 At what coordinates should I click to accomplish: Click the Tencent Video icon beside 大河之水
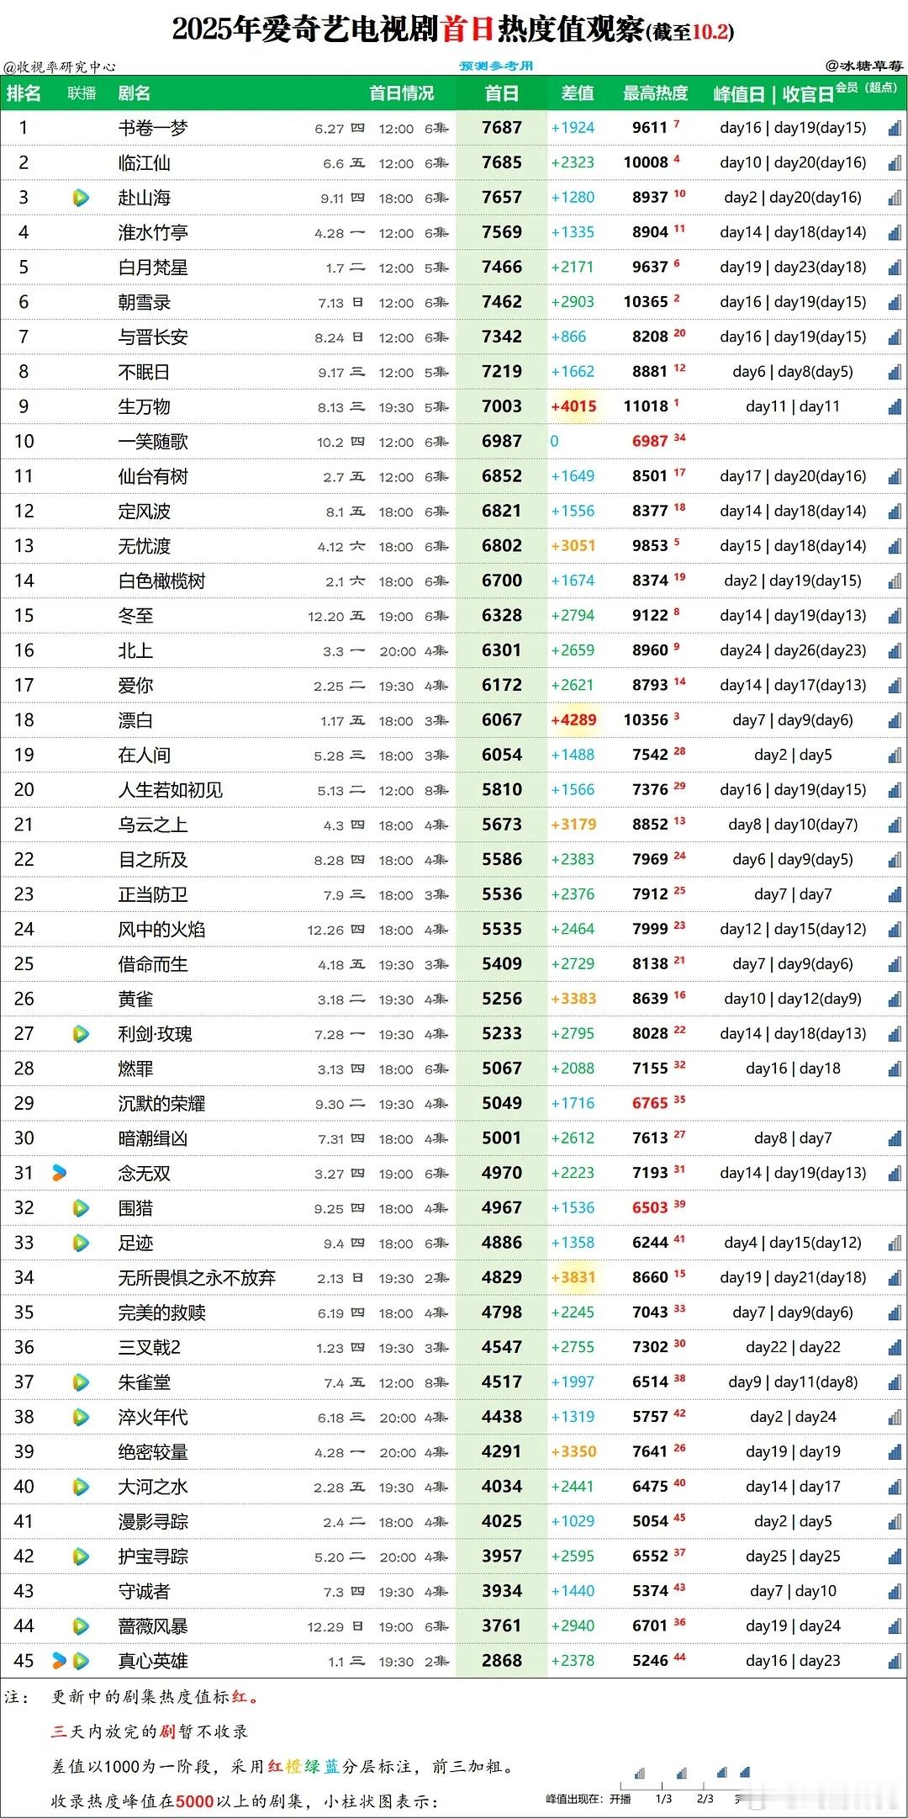81,1487
